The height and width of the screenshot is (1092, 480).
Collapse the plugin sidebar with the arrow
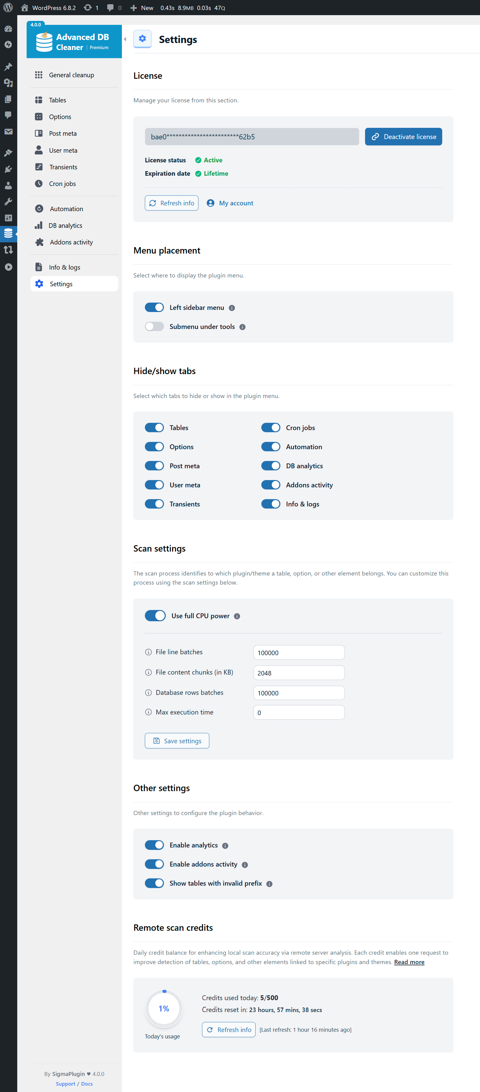125,39
